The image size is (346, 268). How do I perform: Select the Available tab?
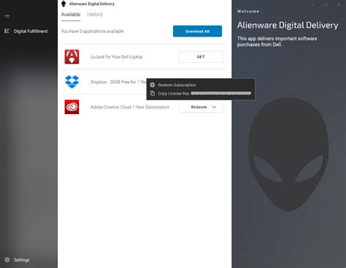pyautogui.click(x=71, y=15)
